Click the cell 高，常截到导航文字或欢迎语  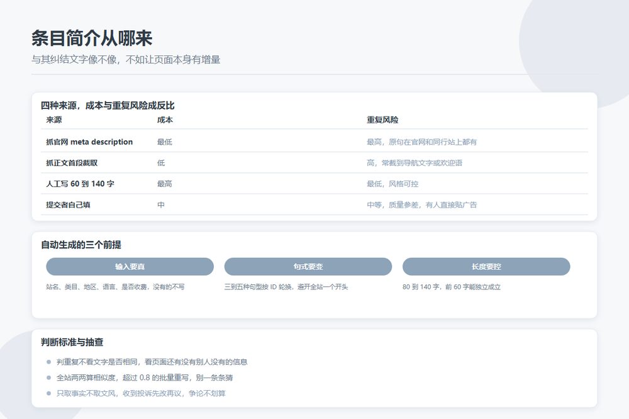click(x=415, y=163)
